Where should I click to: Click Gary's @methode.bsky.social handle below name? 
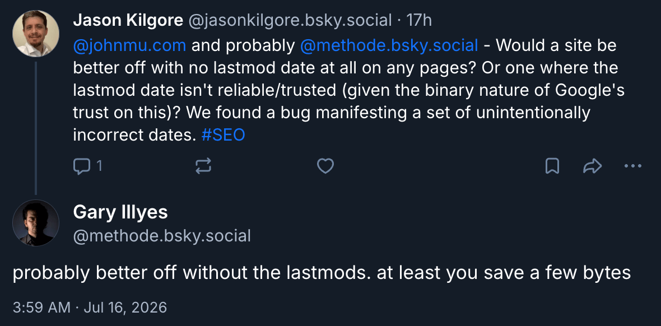(x=162, y=236)
